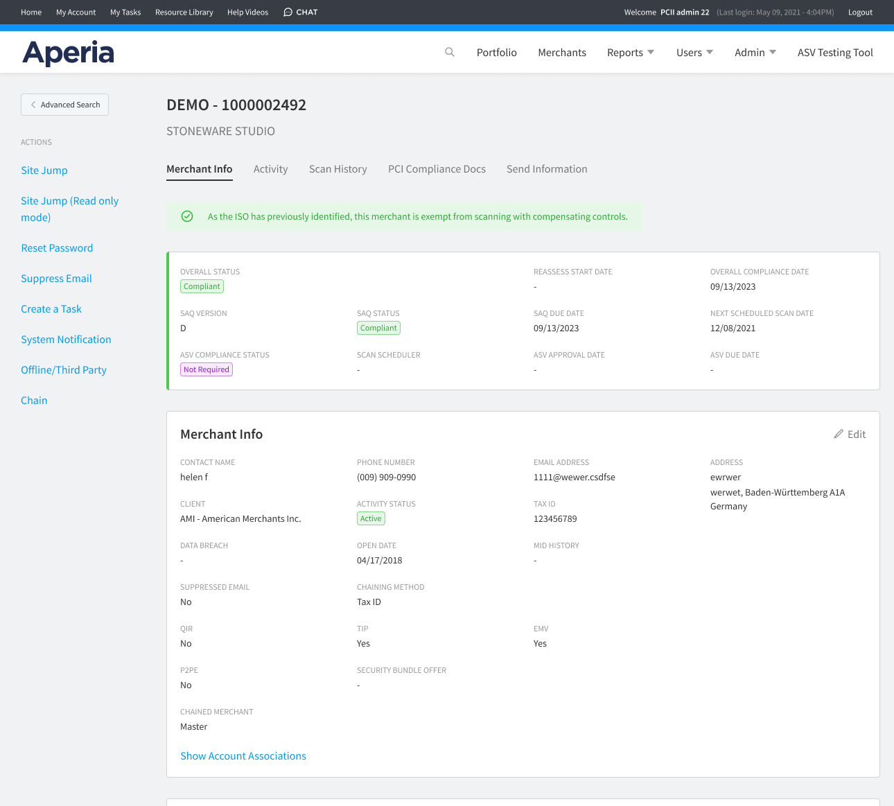This screenshot has width=894, height=806.
Task: Click the DEMO - 1000002492 heading
Action: click(x=236, y=105)
